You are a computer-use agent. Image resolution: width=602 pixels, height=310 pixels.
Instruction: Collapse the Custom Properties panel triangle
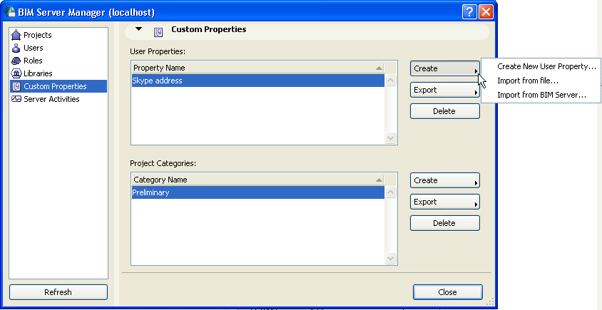click(x=139, y=30)
